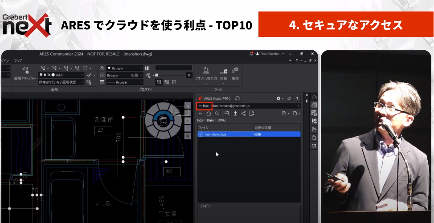Click the cloud-plus icon beside ARES Kudo button
The image size is (434, 223).
pos(237,98)
